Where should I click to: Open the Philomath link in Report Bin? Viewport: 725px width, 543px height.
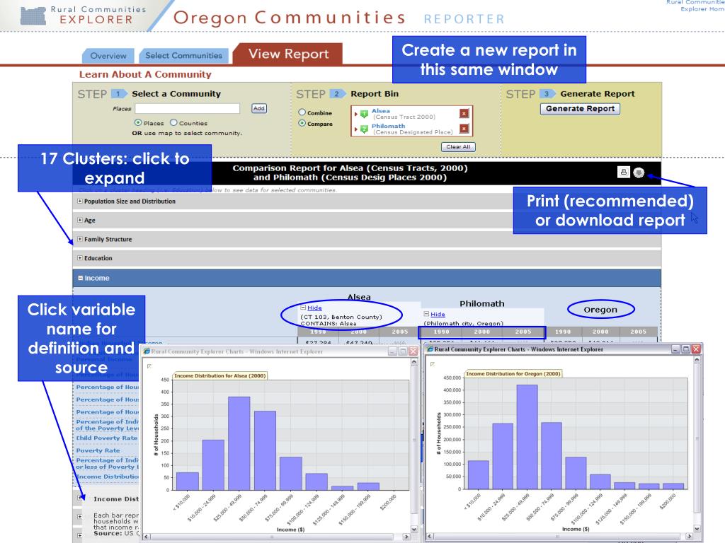click(x=389, y=126)
